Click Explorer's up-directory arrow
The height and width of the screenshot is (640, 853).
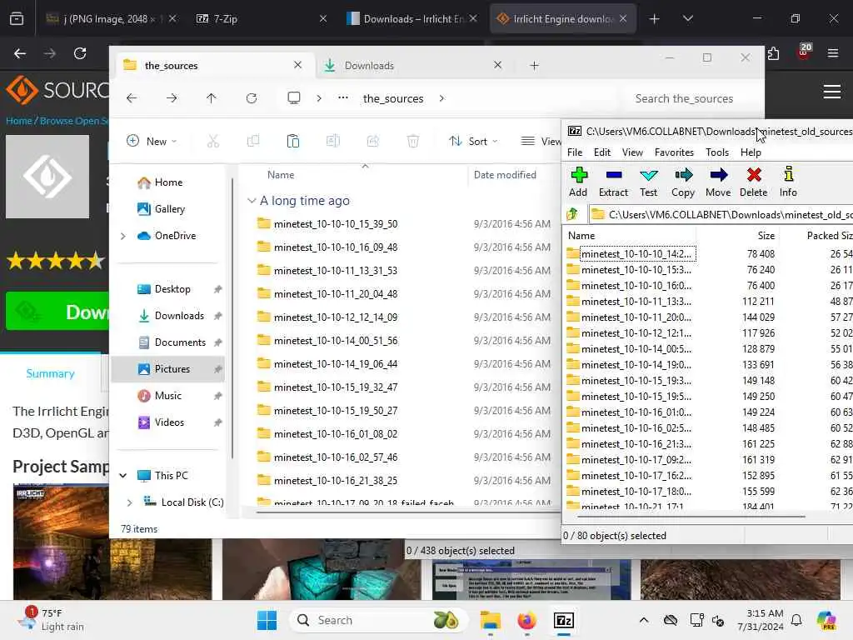(x=211, y=98)
